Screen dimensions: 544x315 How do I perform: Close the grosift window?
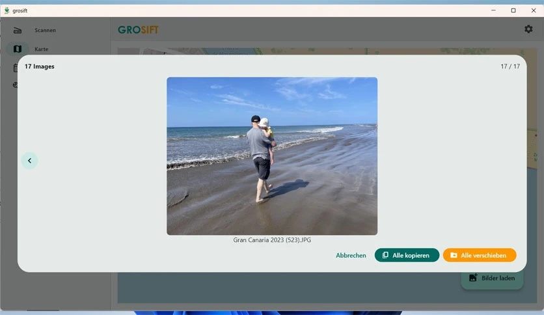(x=534, y=10)
